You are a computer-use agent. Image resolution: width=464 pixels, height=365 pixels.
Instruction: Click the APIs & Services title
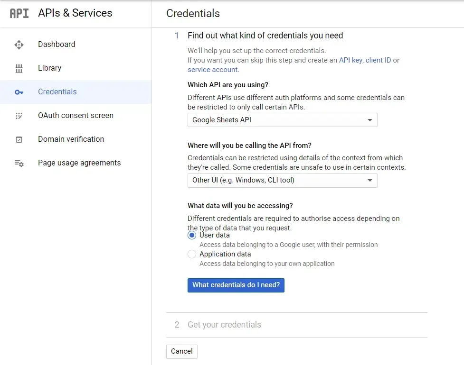(75, 13)
